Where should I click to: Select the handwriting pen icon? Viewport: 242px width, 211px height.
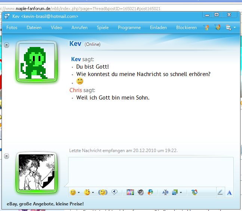[220, 192]
